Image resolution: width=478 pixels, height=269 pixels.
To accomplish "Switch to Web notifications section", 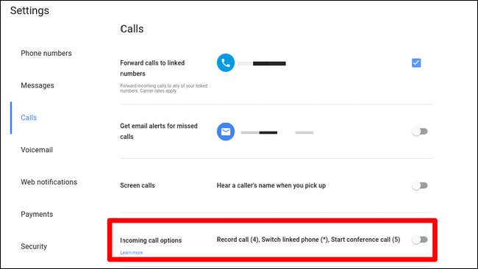I will coord(49,182).
